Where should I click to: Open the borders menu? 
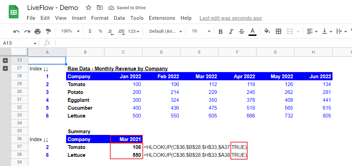(x=278, y=31)
